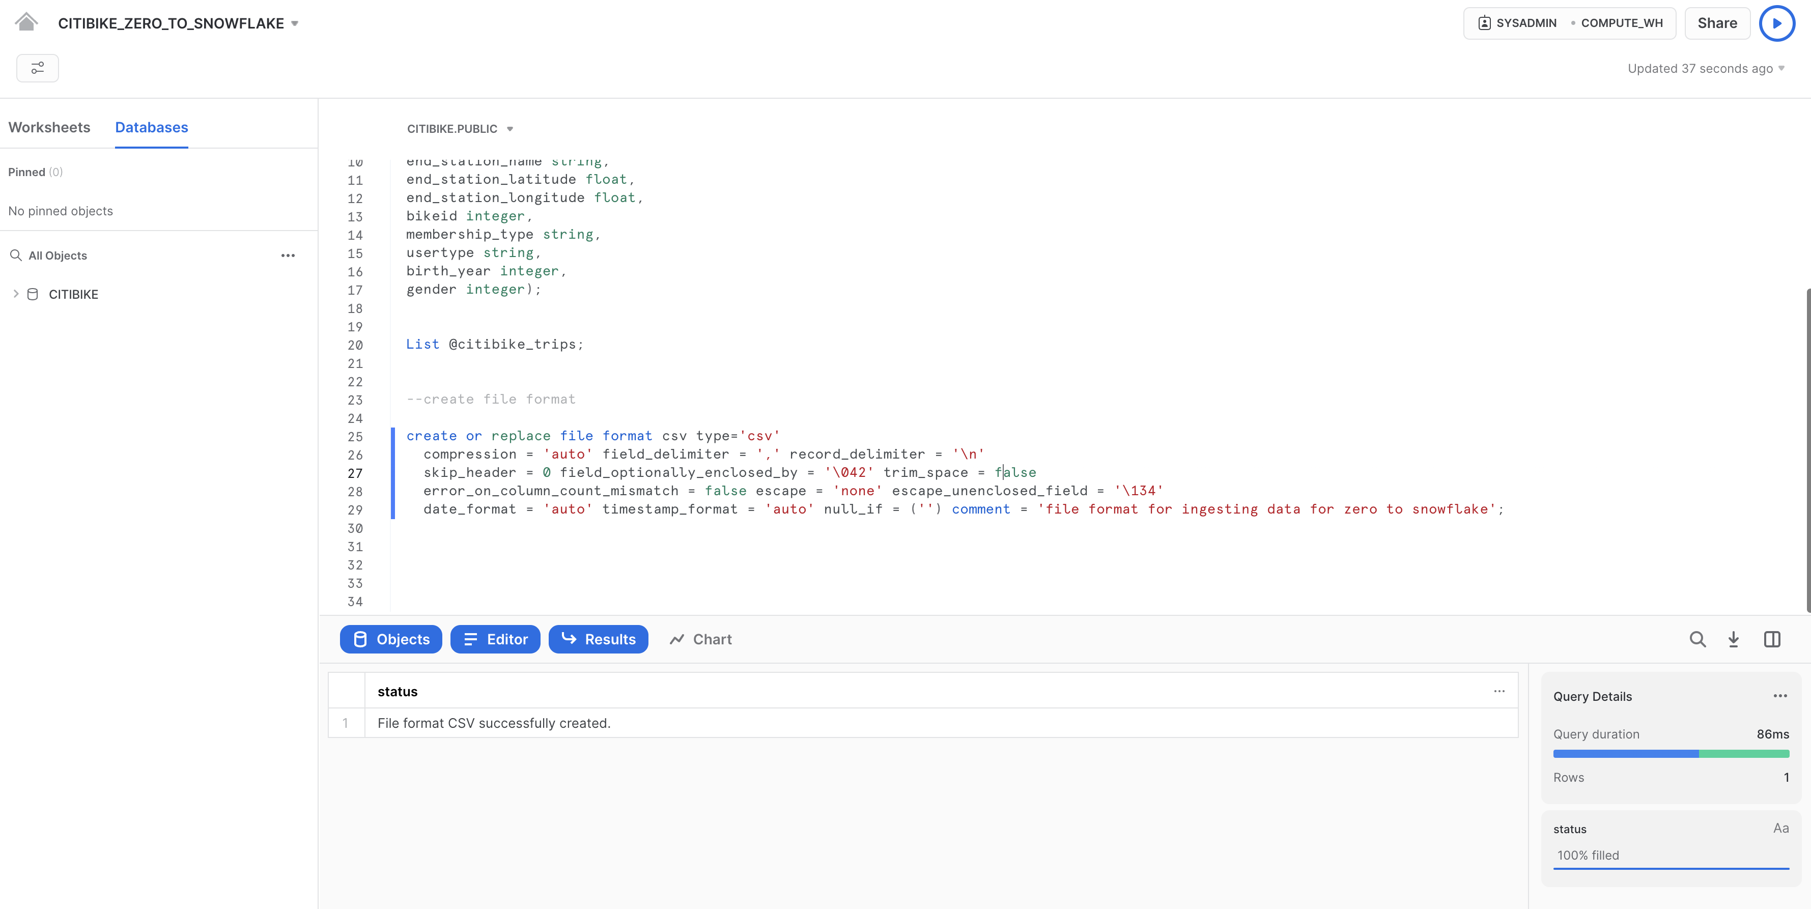Download results with the download icon
The width and height of the screenshot is (1811, 909).
[x=1734, y=639]
